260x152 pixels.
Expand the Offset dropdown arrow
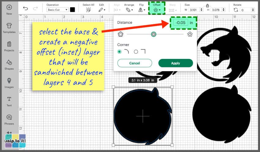pyautogui.click(x=160, y=10)
